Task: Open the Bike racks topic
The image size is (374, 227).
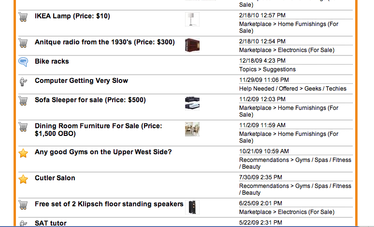Action: (52, 61)
